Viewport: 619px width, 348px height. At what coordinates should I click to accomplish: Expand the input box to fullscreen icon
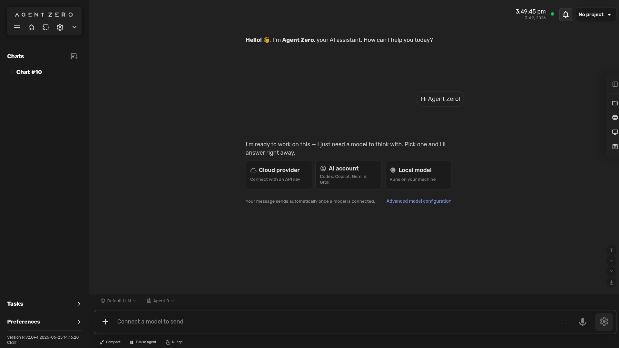pos(564,322)
